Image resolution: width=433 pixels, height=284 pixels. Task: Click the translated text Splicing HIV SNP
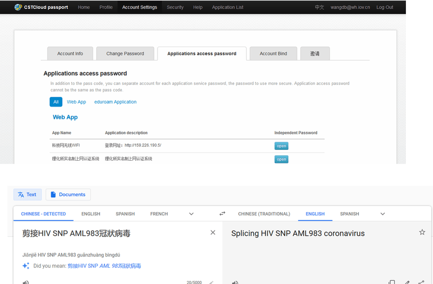click(x=298, y=233)
